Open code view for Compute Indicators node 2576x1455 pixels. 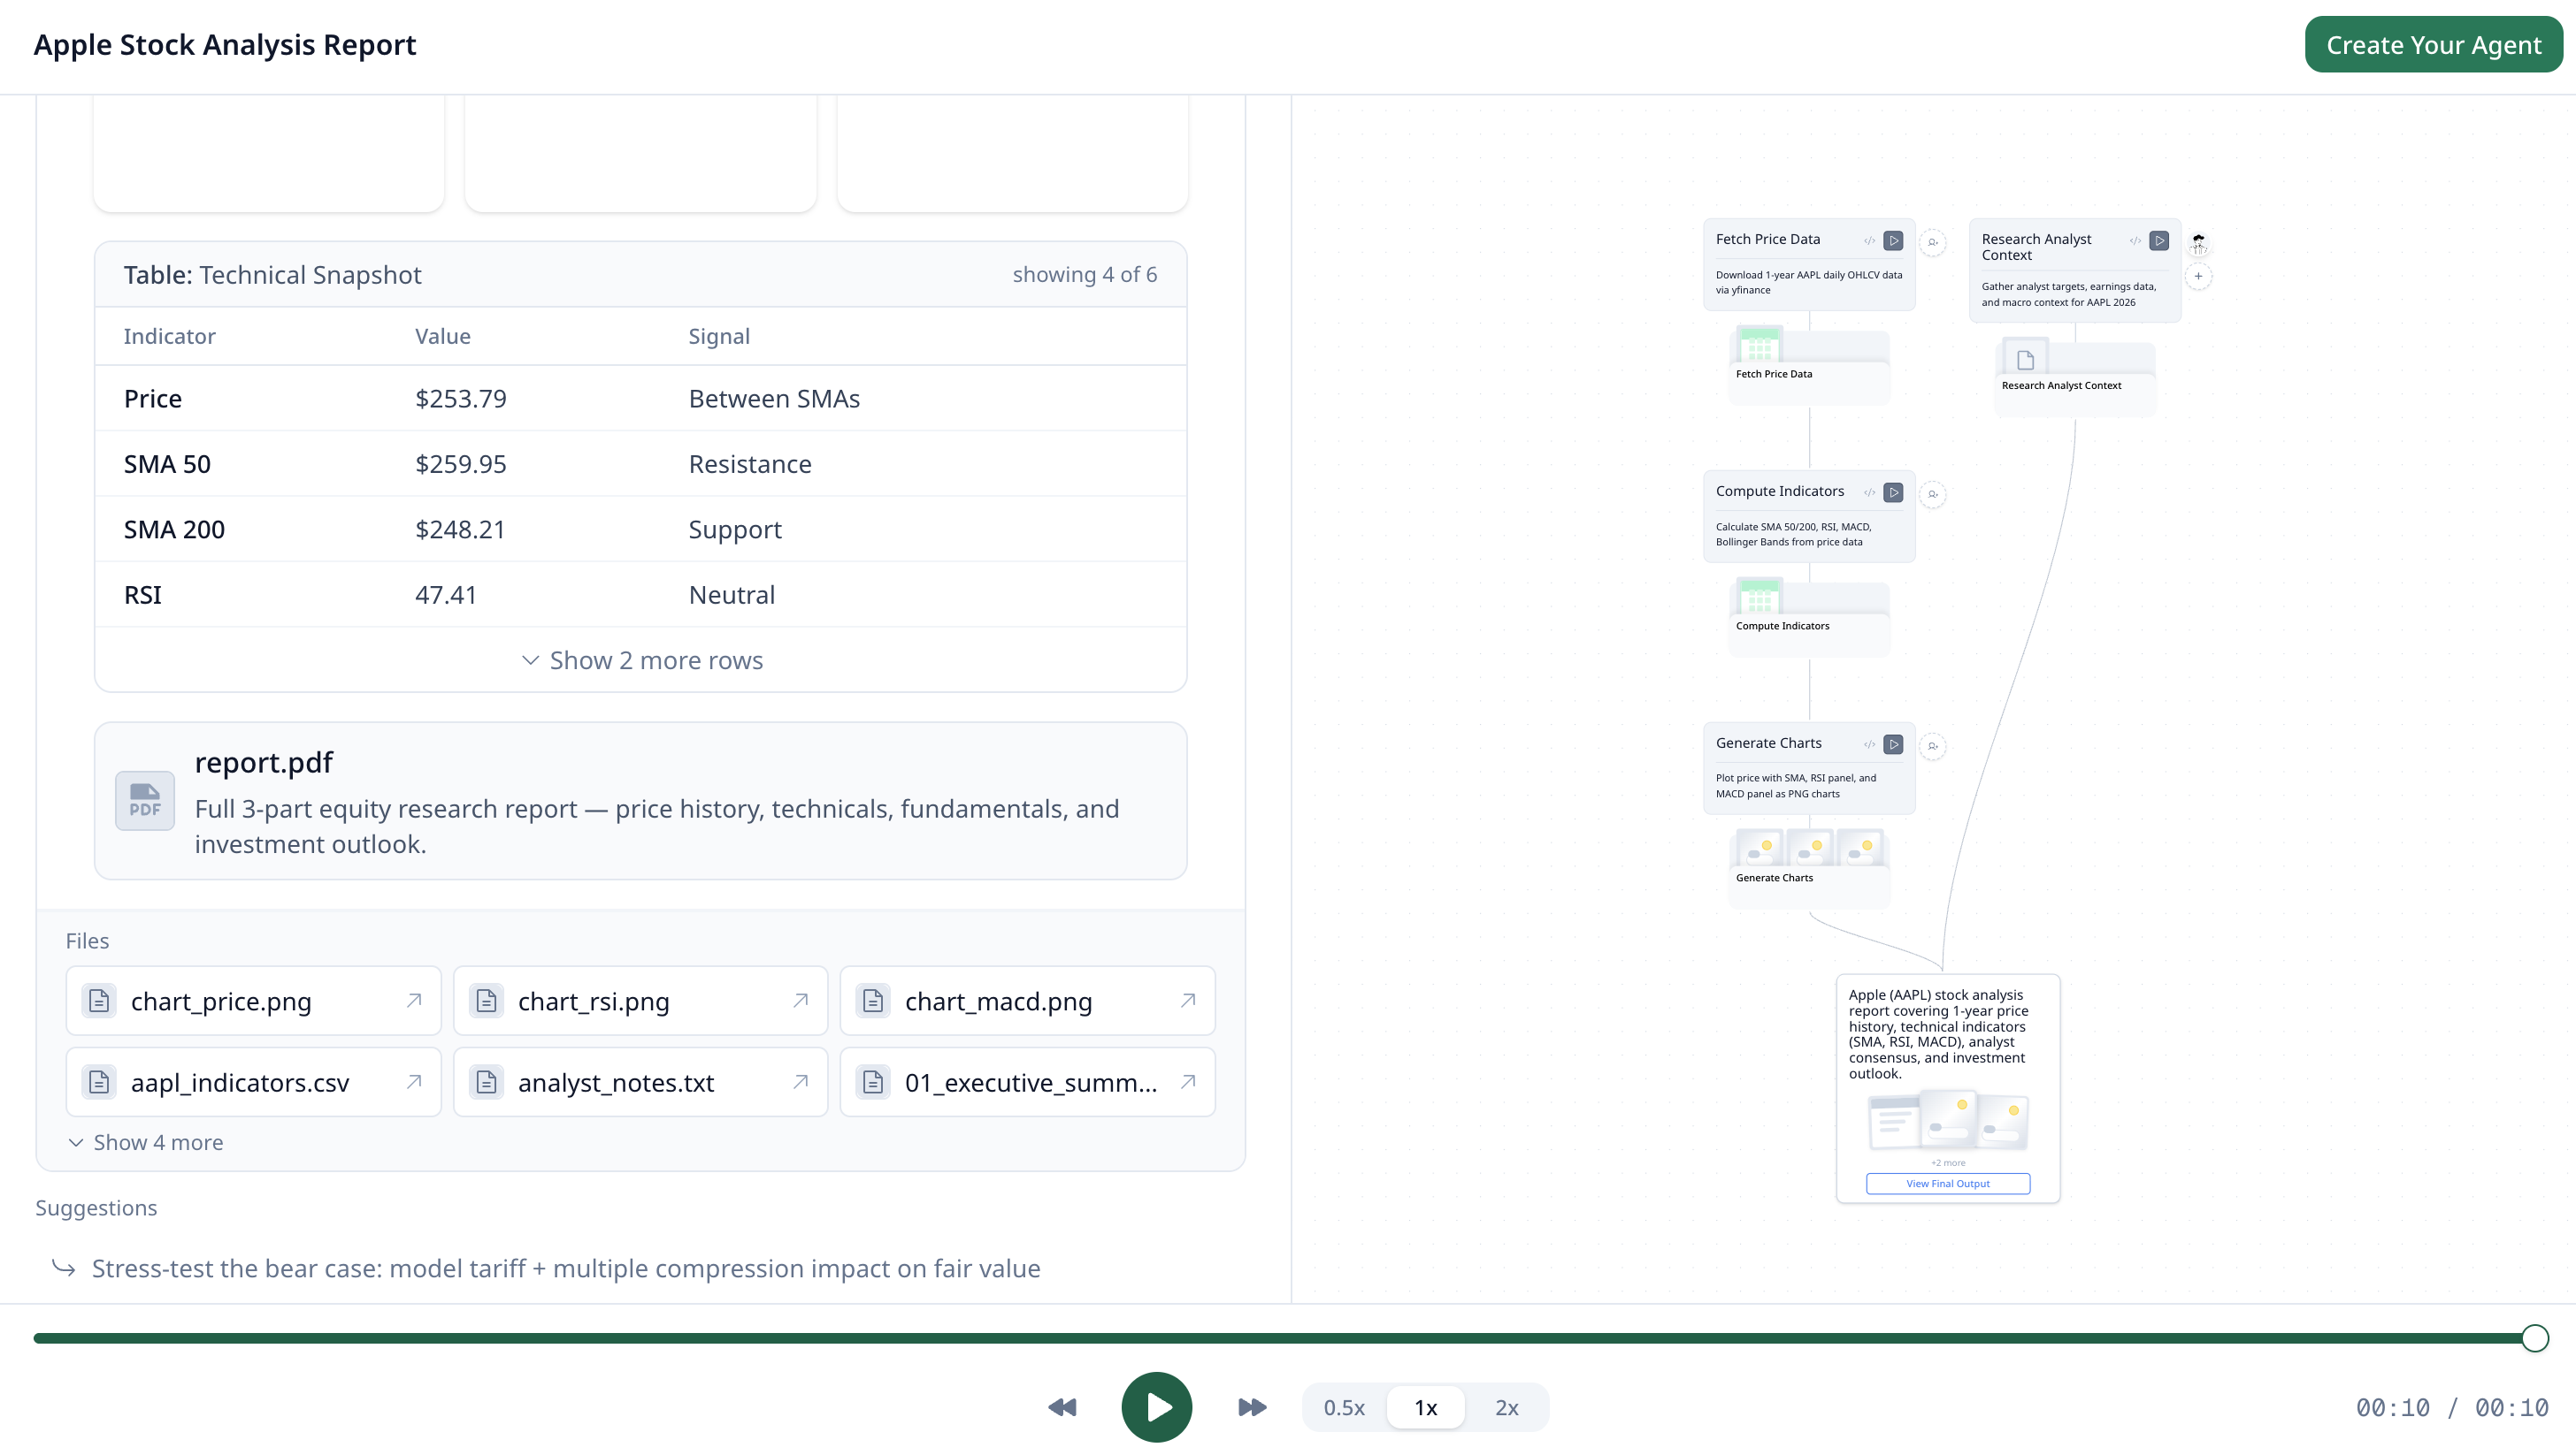click(x=1869, y=492)
